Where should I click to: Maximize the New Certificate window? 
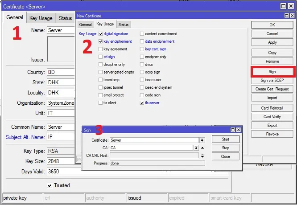click(287, 16)
